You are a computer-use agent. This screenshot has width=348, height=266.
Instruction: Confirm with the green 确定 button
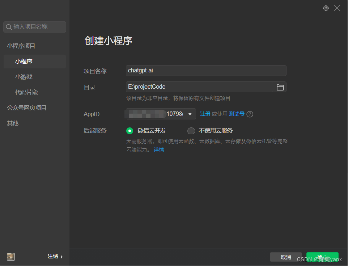(x=322, y=257)
